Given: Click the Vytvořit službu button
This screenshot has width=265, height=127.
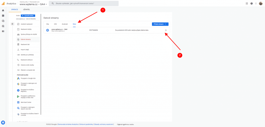Looking at the screenshot, I should 28,15.
